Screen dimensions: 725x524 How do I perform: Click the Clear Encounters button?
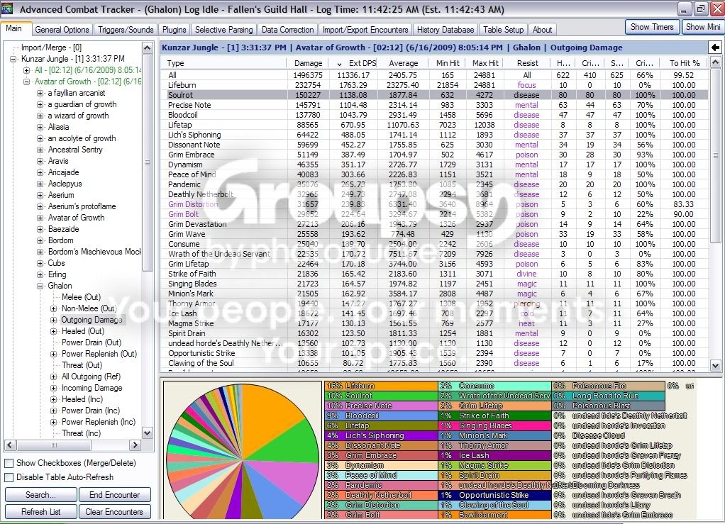coord(115,512)
